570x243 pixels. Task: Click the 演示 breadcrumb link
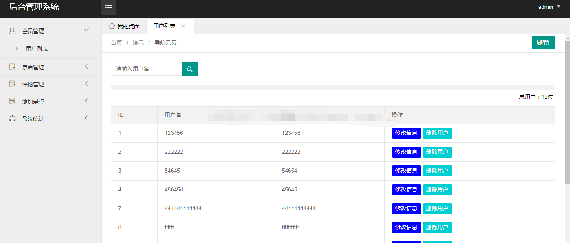pyautogui.click(x=138, y=43)
